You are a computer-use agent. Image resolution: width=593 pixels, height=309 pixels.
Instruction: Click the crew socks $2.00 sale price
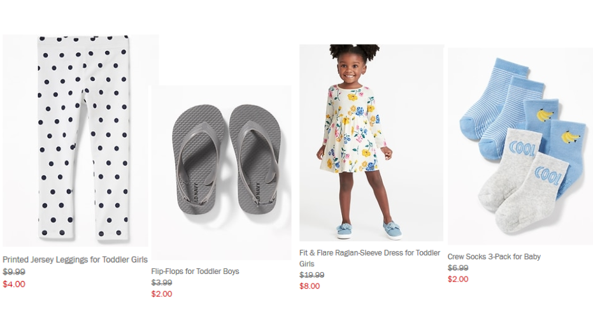point(457,279)
